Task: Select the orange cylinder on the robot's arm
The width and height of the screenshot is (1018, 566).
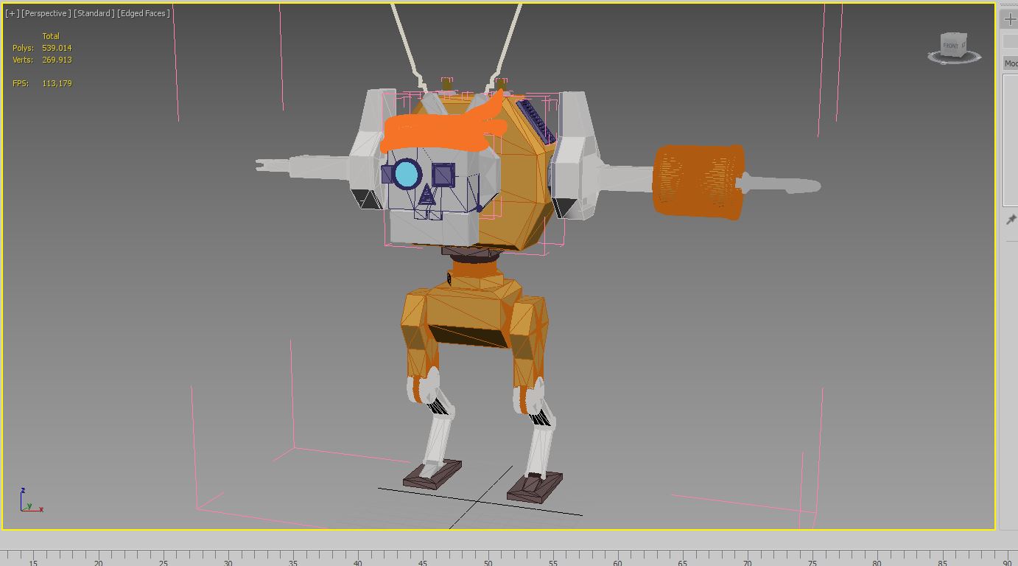Action: [698, 181]
